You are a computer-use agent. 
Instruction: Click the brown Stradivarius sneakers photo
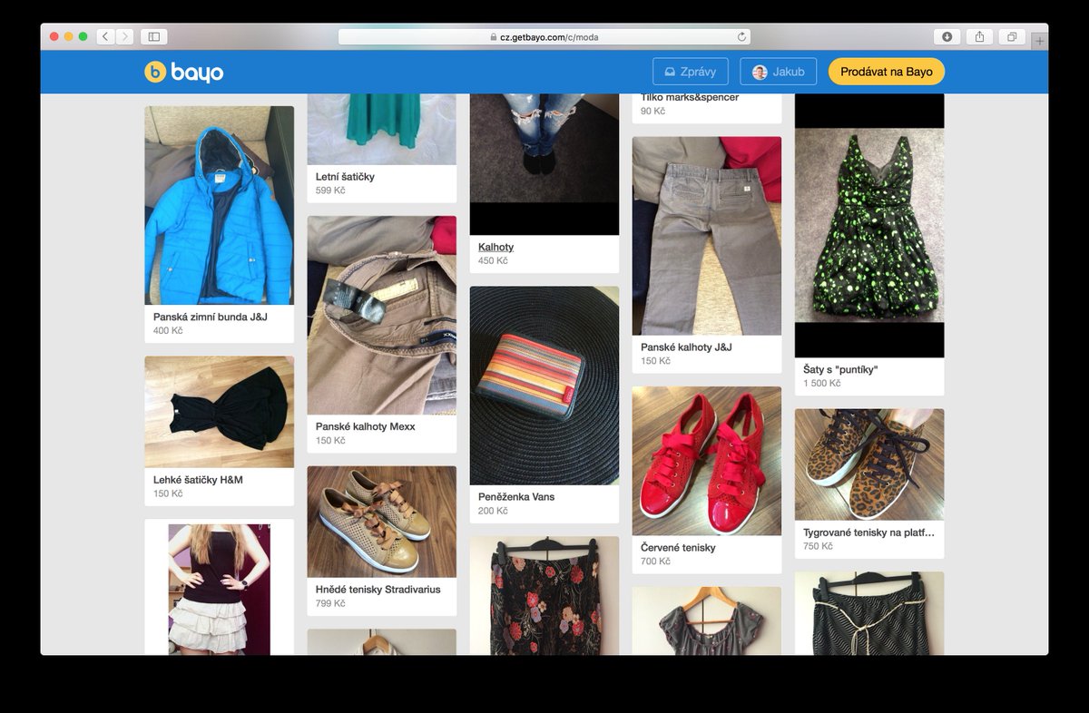(x=381, y=522)
